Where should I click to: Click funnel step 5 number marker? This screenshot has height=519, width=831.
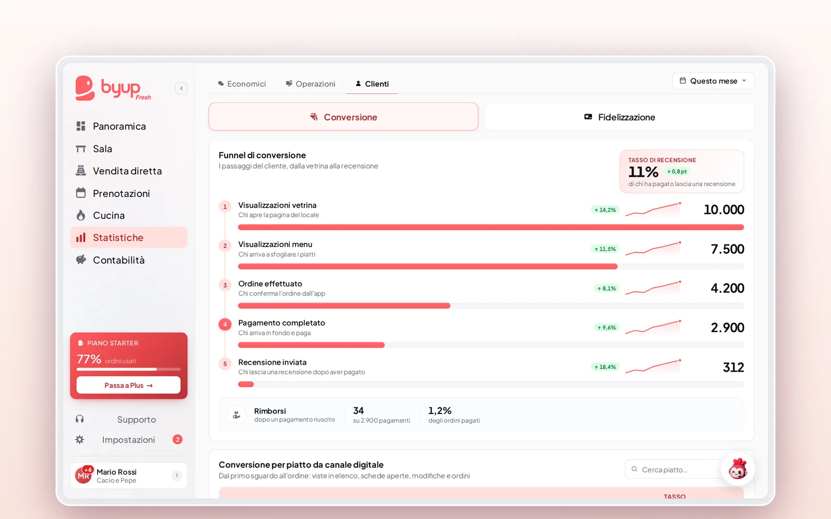[225, 364]
